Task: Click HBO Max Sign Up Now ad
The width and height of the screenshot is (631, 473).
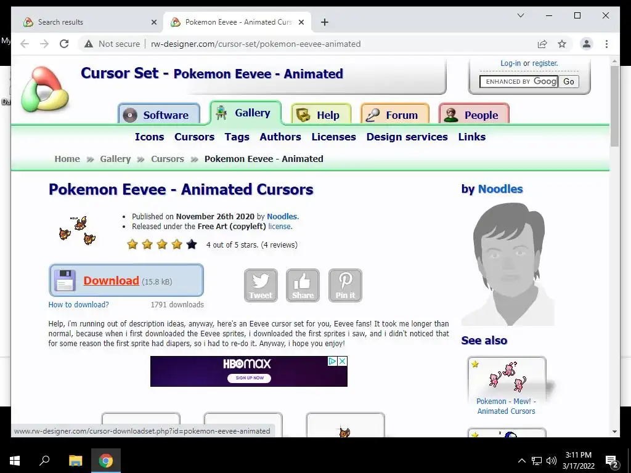Action: point(249,378)
